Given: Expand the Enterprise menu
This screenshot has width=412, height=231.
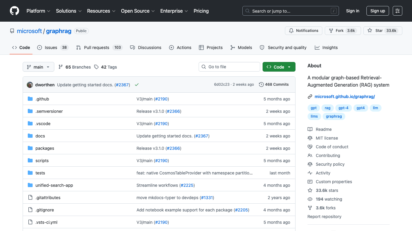Looking at the screenshot, I should pos(174,11).
